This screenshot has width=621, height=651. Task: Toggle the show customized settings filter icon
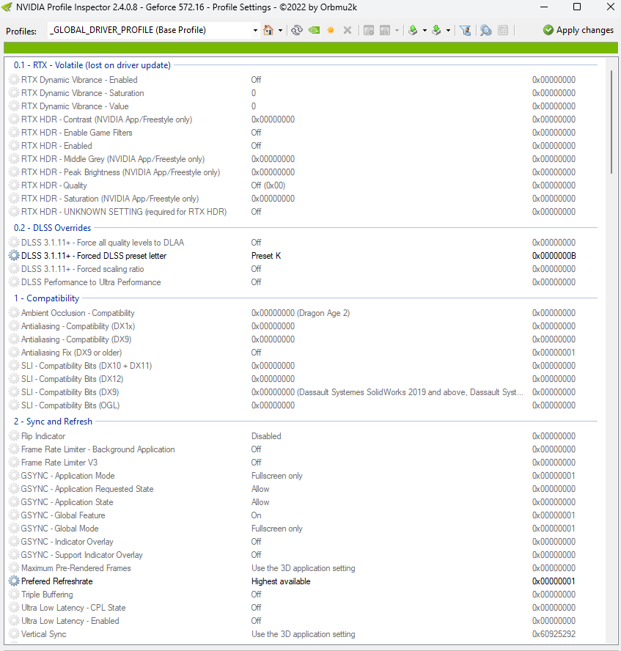(466, 30)
